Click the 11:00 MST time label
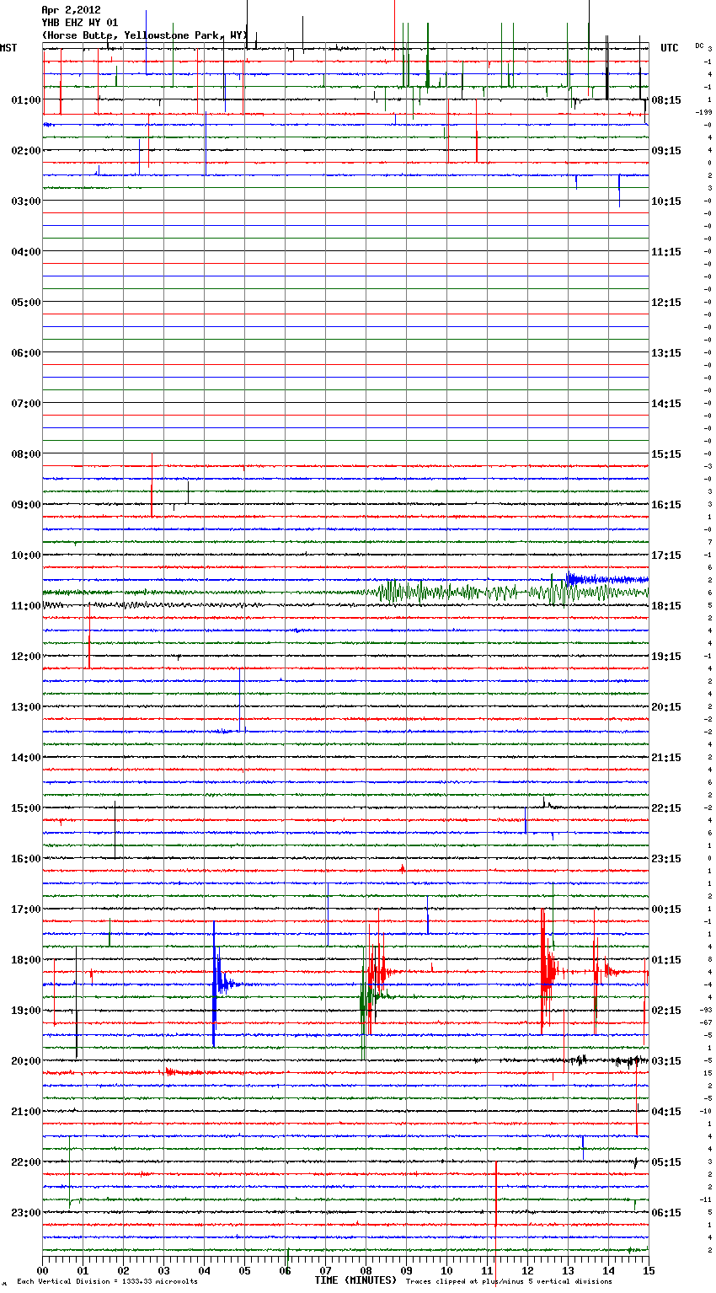 click(x=25, y=606)
